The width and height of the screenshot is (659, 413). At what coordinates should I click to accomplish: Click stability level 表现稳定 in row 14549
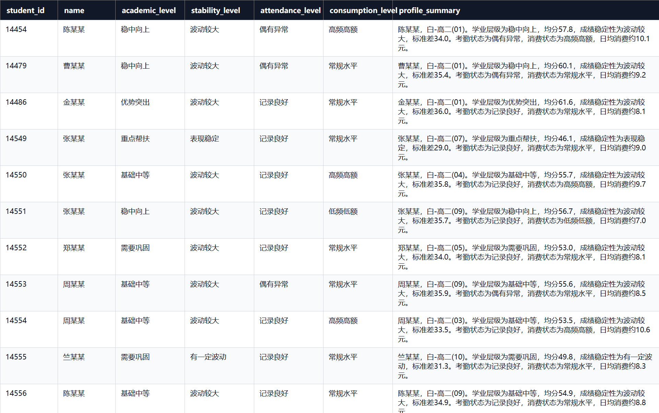tap(204, 139)
